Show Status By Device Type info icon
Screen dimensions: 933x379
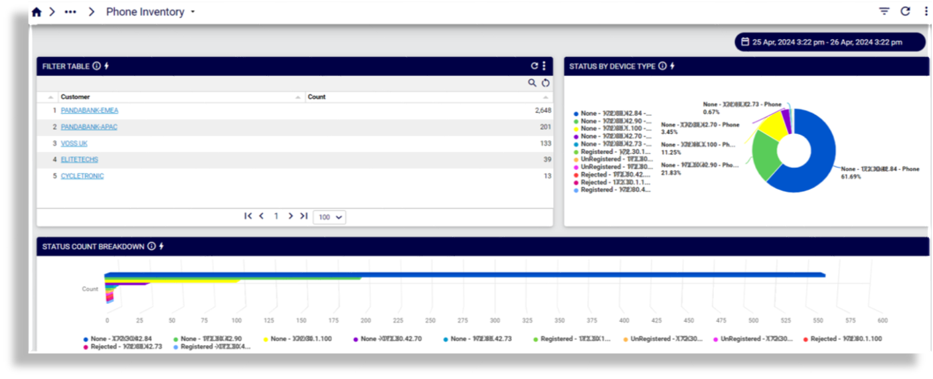coord(662,66)
